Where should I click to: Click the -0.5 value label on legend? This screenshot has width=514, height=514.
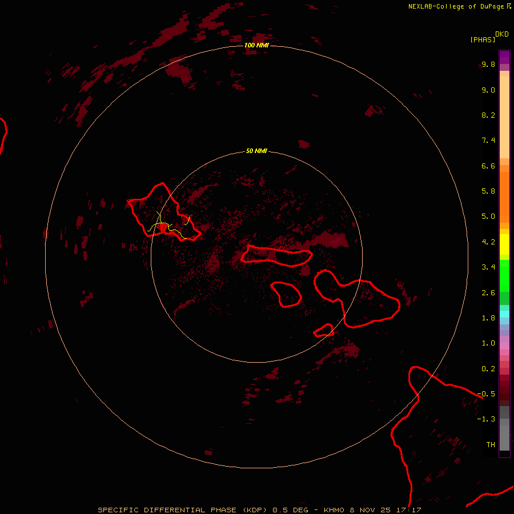pyautogui.click(x=486, y=393)
